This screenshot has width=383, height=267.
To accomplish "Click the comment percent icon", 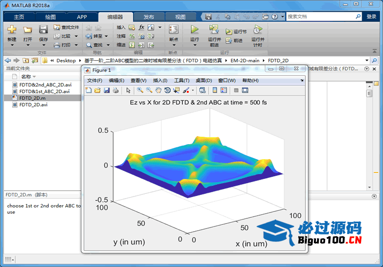I will click(132, 36).
